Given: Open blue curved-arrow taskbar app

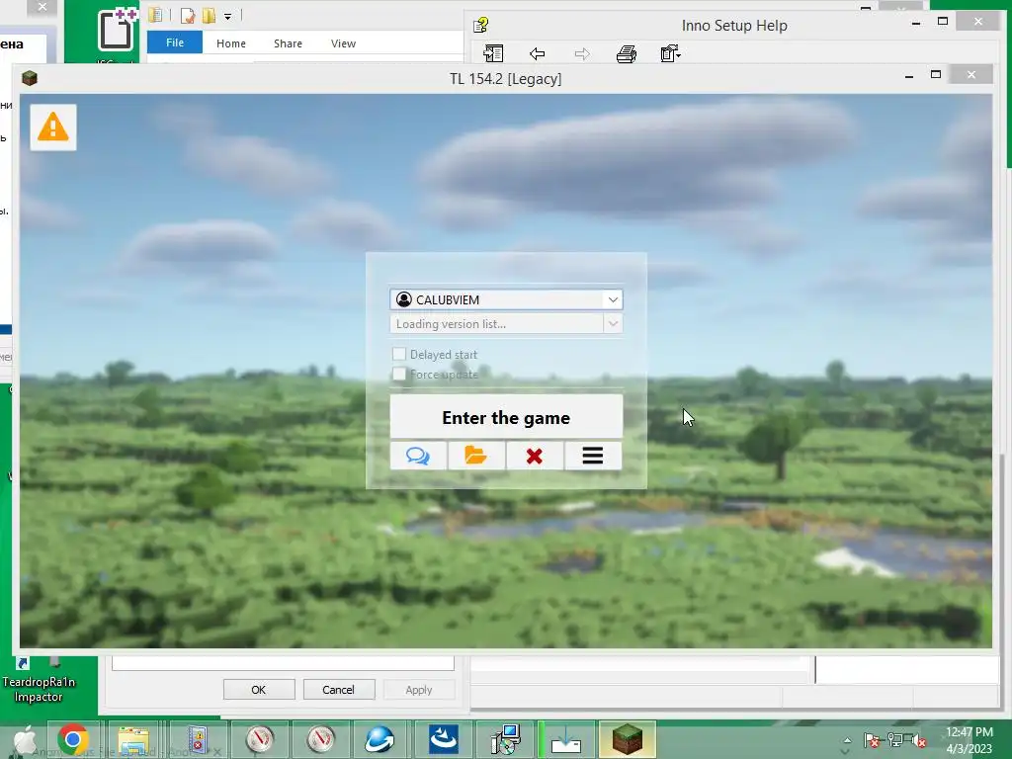Looking at the screenshot, I should point(443,739).
